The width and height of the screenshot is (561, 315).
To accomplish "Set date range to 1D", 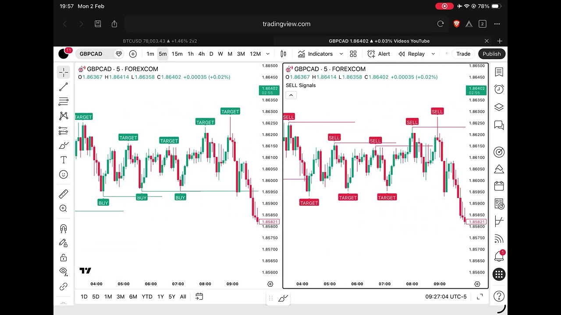I will pos(84,297).
